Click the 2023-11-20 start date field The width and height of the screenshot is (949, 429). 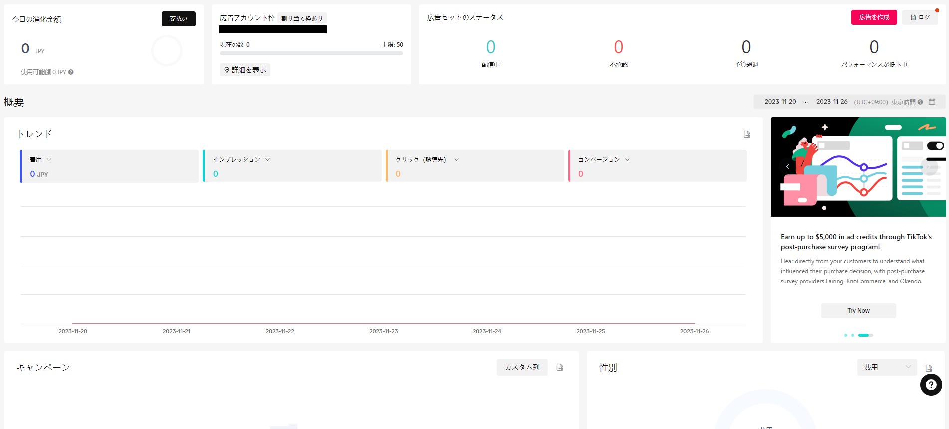coord(780,102)
